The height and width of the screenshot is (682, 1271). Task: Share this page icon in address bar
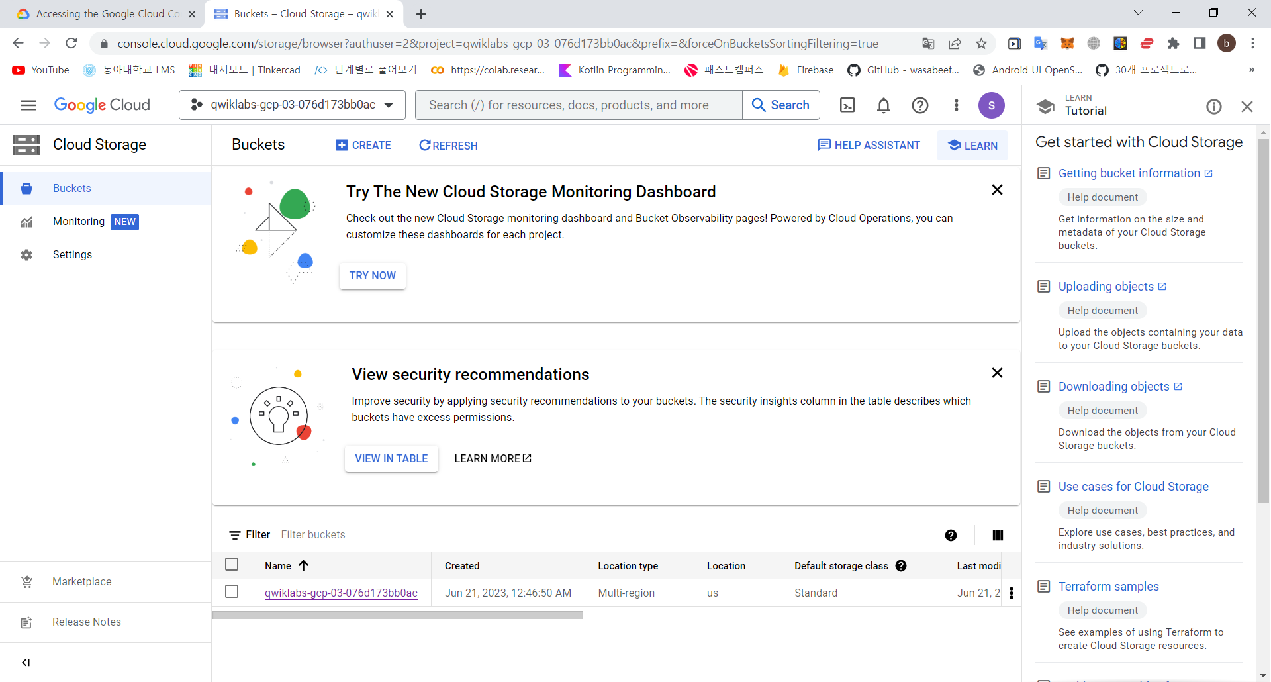coord(955,44)
